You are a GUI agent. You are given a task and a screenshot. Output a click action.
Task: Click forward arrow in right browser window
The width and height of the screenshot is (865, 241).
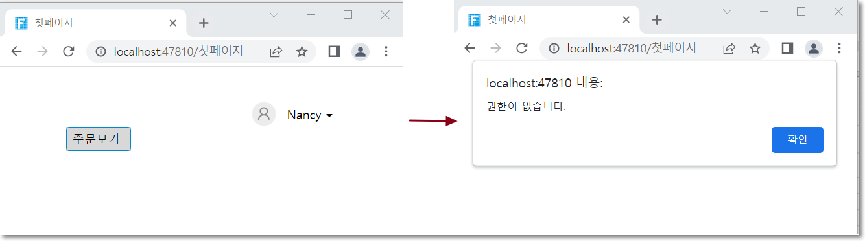point(496,48)
